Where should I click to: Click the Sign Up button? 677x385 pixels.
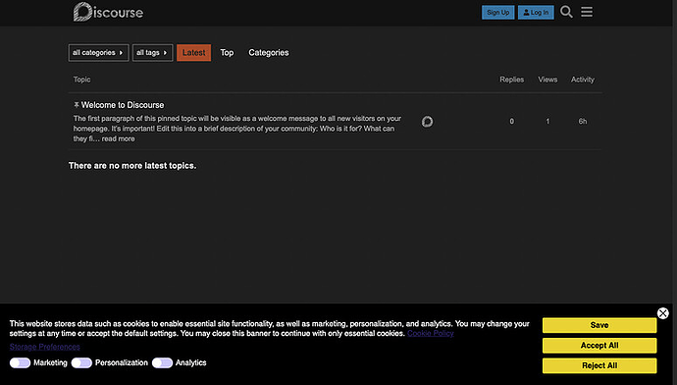(x=497, y=13)
